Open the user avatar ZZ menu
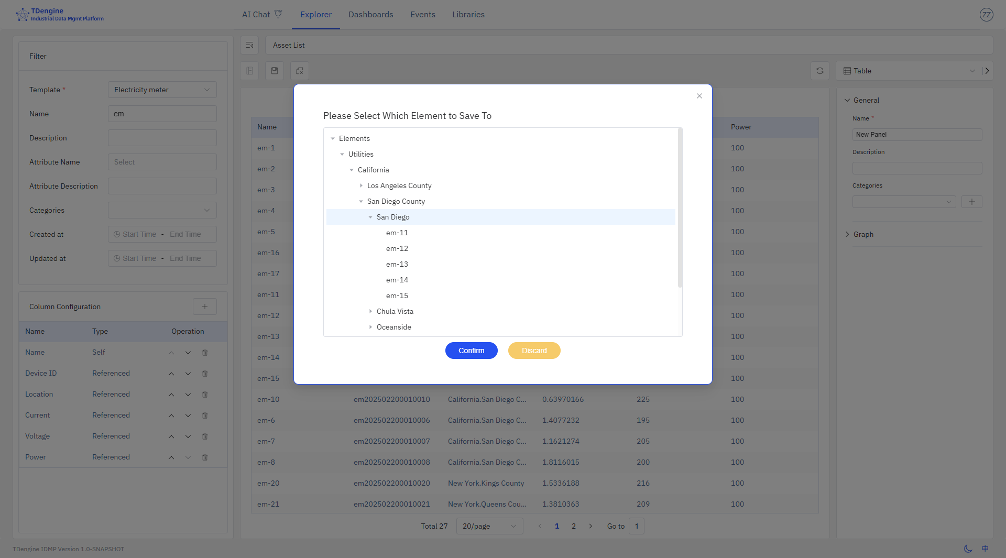Viewport: 1006px width, 558px height. [987, 15]
